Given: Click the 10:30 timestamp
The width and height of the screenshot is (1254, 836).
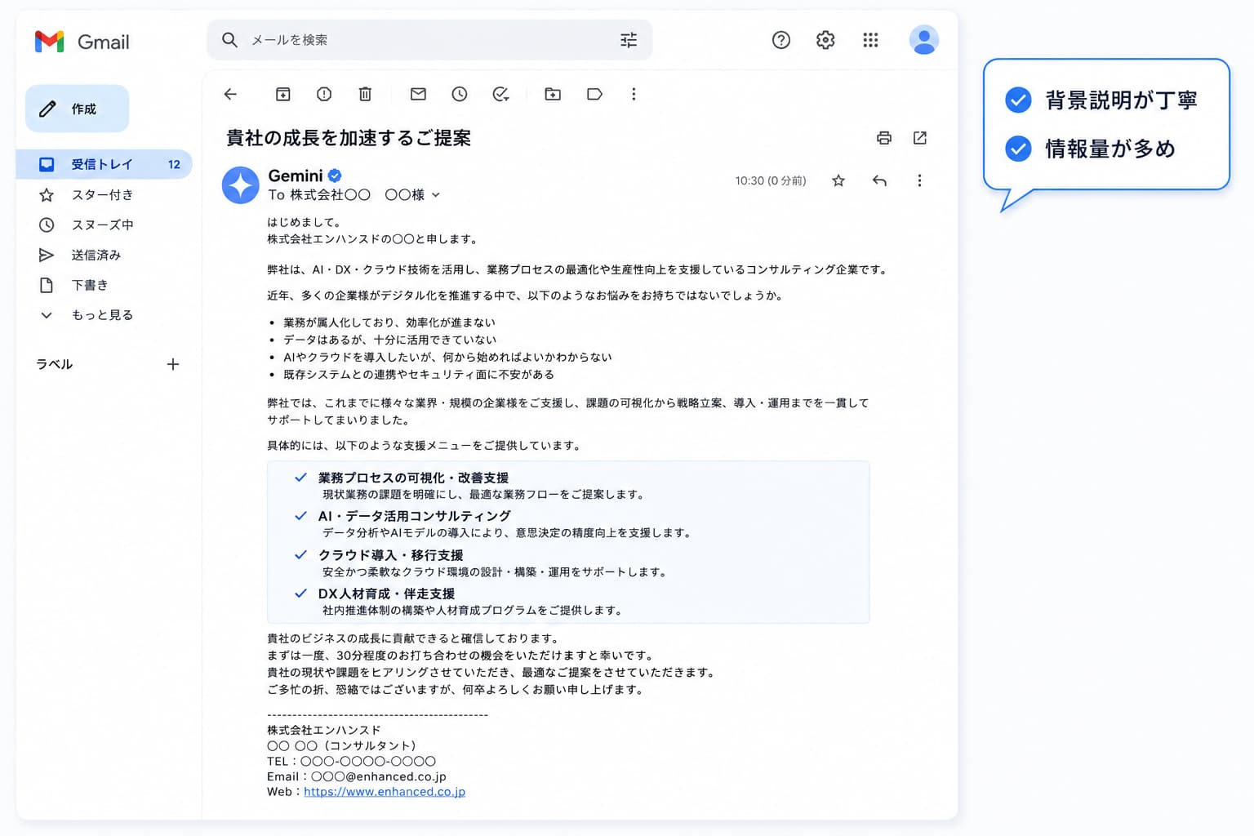Looking at the screenshot, I should click(770, 180).
